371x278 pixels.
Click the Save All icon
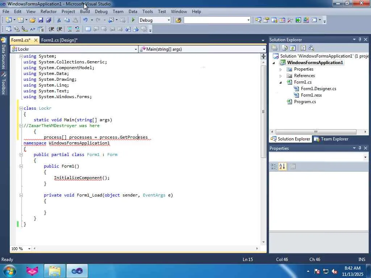(49, 20)
